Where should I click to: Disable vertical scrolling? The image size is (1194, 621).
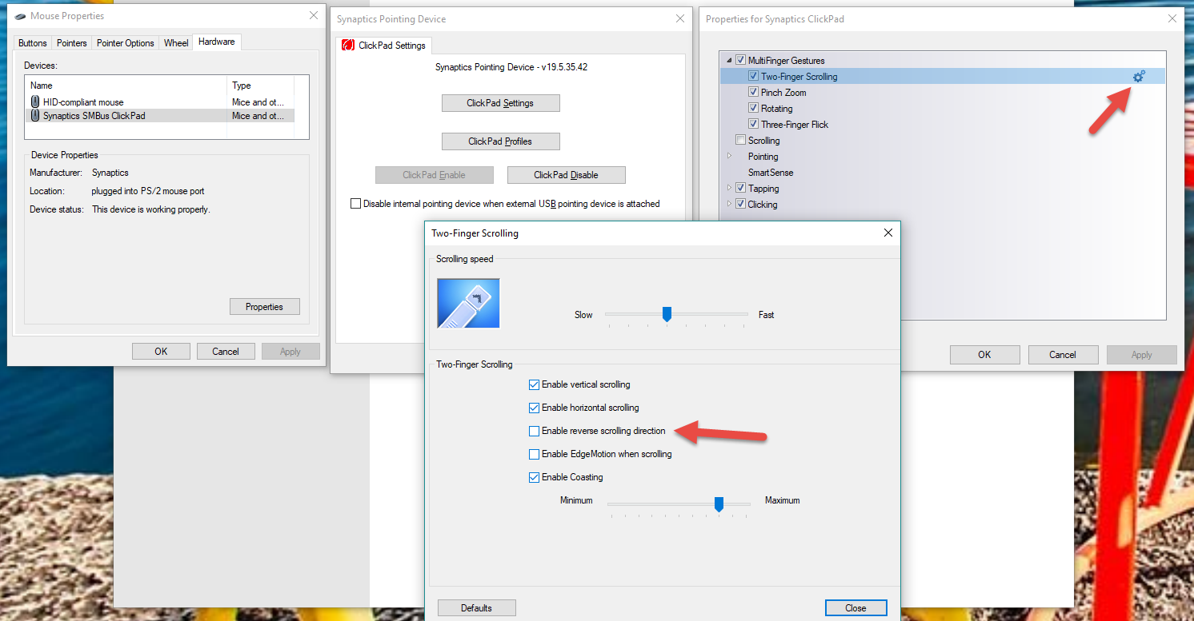click(x=534, y=384)
